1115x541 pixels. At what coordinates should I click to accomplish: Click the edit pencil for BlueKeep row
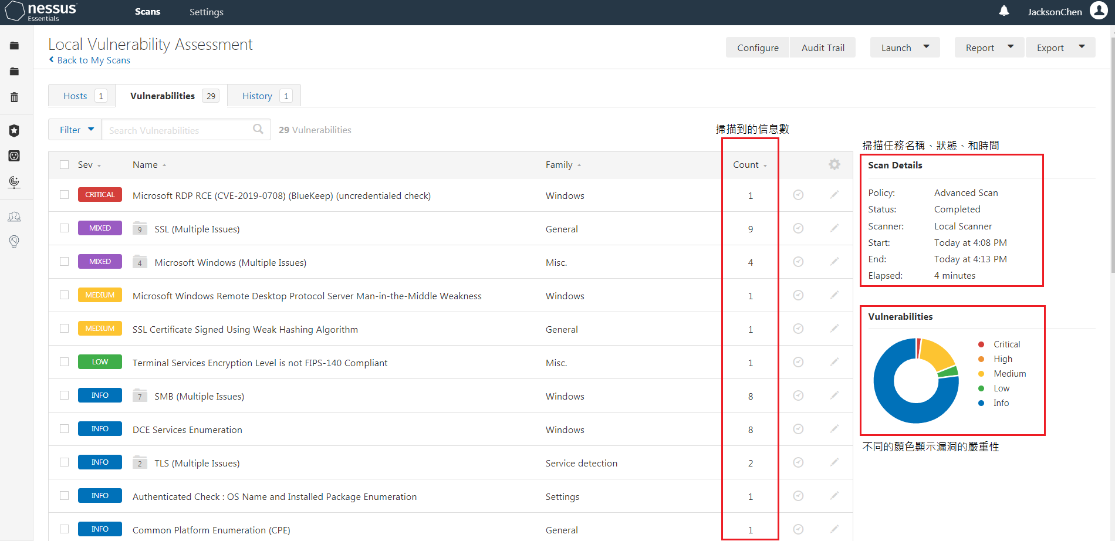point(834,194)
